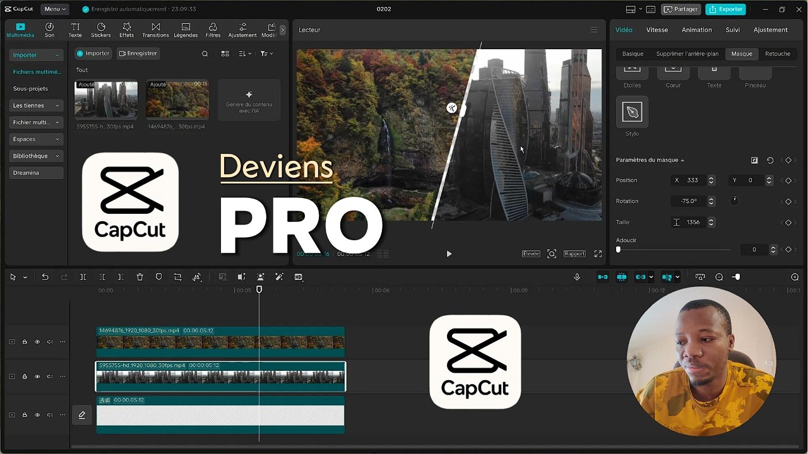Toggle visibility eye of the 5955755-hd track
The width and height of the screenshot is (808, 454).
point(37,376)
